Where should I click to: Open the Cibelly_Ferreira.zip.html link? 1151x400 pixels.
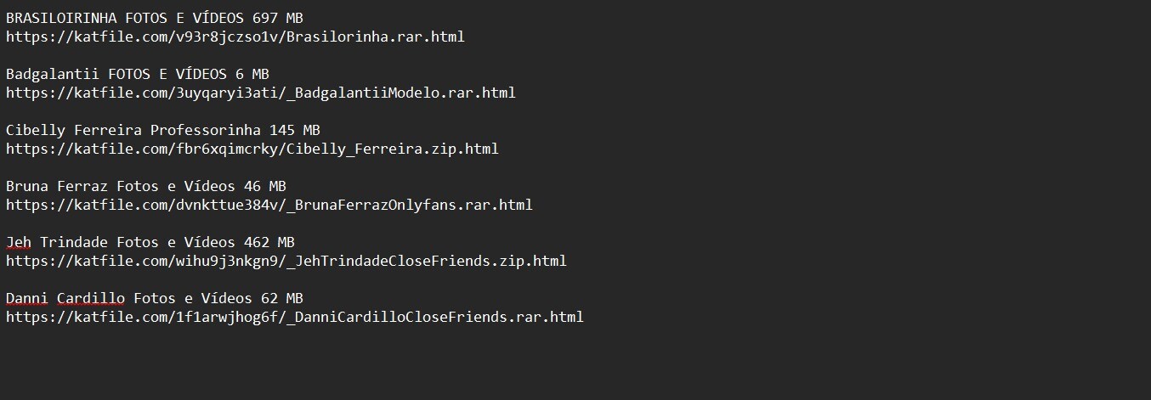[x=252, y=149]
